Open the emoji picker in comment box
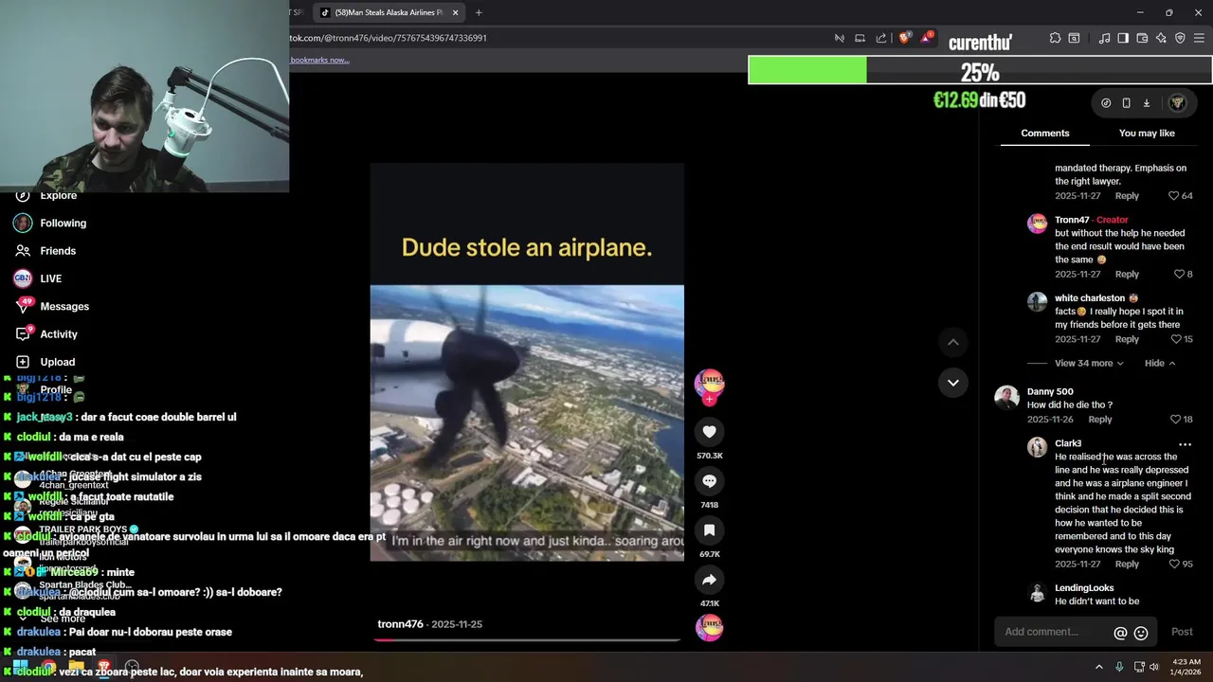The width and height of the screenshot is (1213, 682). pyautogui.click(x=1141, y=633)
